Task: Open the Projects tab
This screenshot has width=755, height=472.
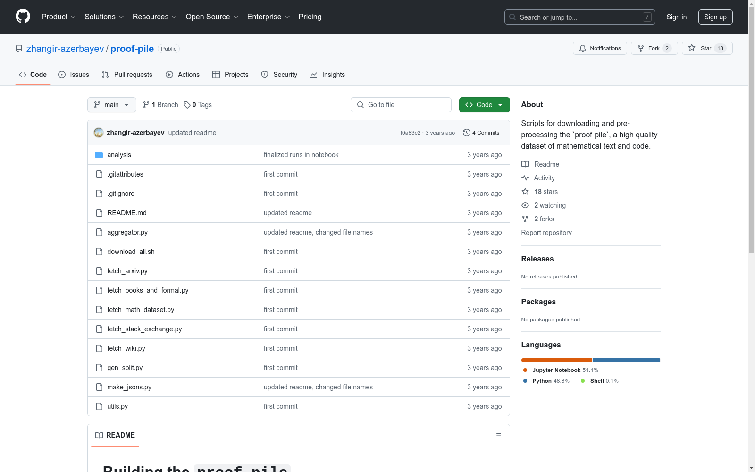Action: click(230, 75)
